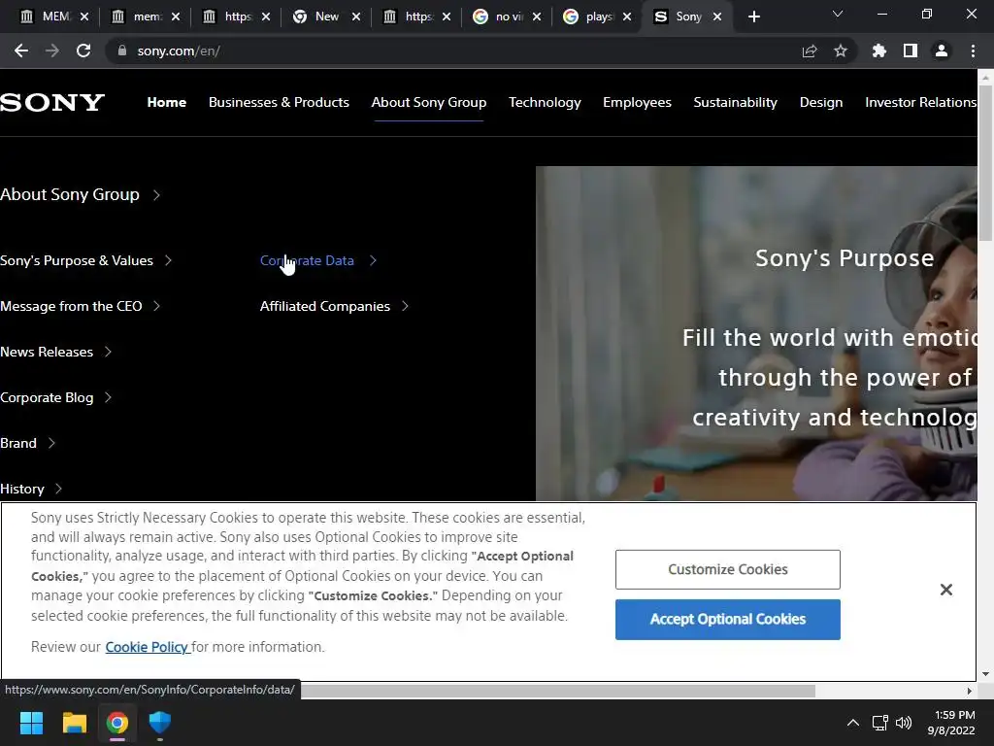Viewport: 994px width, 746px height.
Task: Toggle the browser side panel icon
Action: pyautogui.click(x=911, y=51)
